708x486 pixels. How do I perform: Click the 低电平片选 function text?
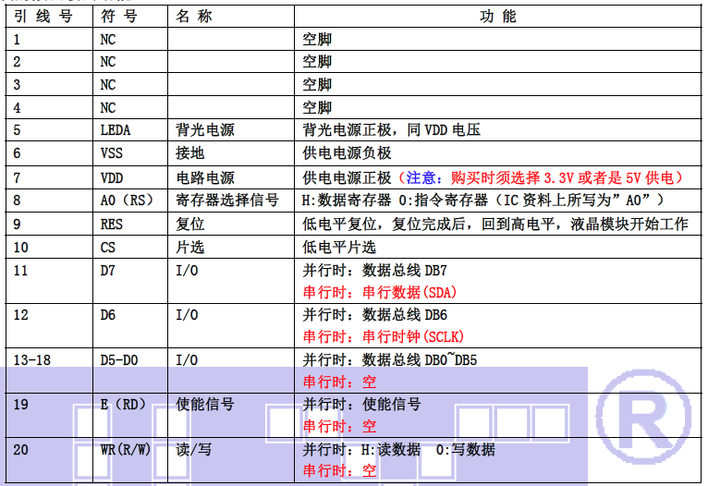coord(339,247)
